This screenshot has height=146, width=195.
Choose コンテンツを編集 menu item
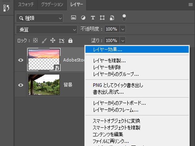pos(137,134)
